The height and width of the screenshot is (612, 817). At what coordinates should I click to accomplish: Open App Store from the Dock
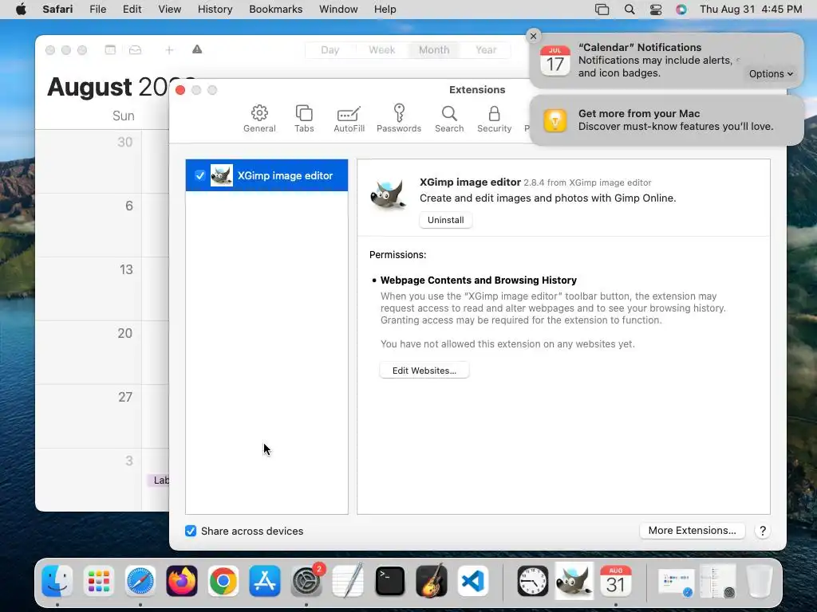point(265,581)
